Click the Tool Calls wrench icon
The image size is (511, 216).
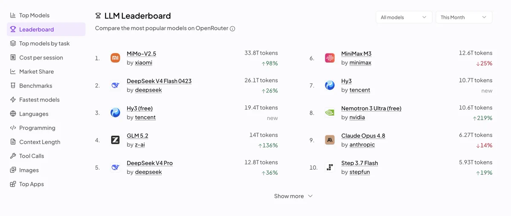[x=13, y=156]
